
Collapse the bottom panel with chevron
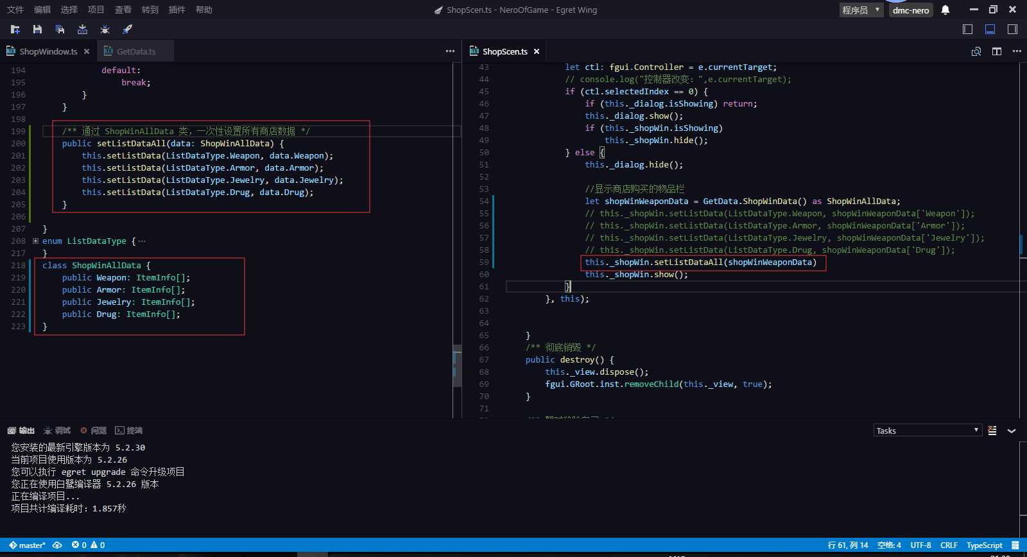point(1012,431)
